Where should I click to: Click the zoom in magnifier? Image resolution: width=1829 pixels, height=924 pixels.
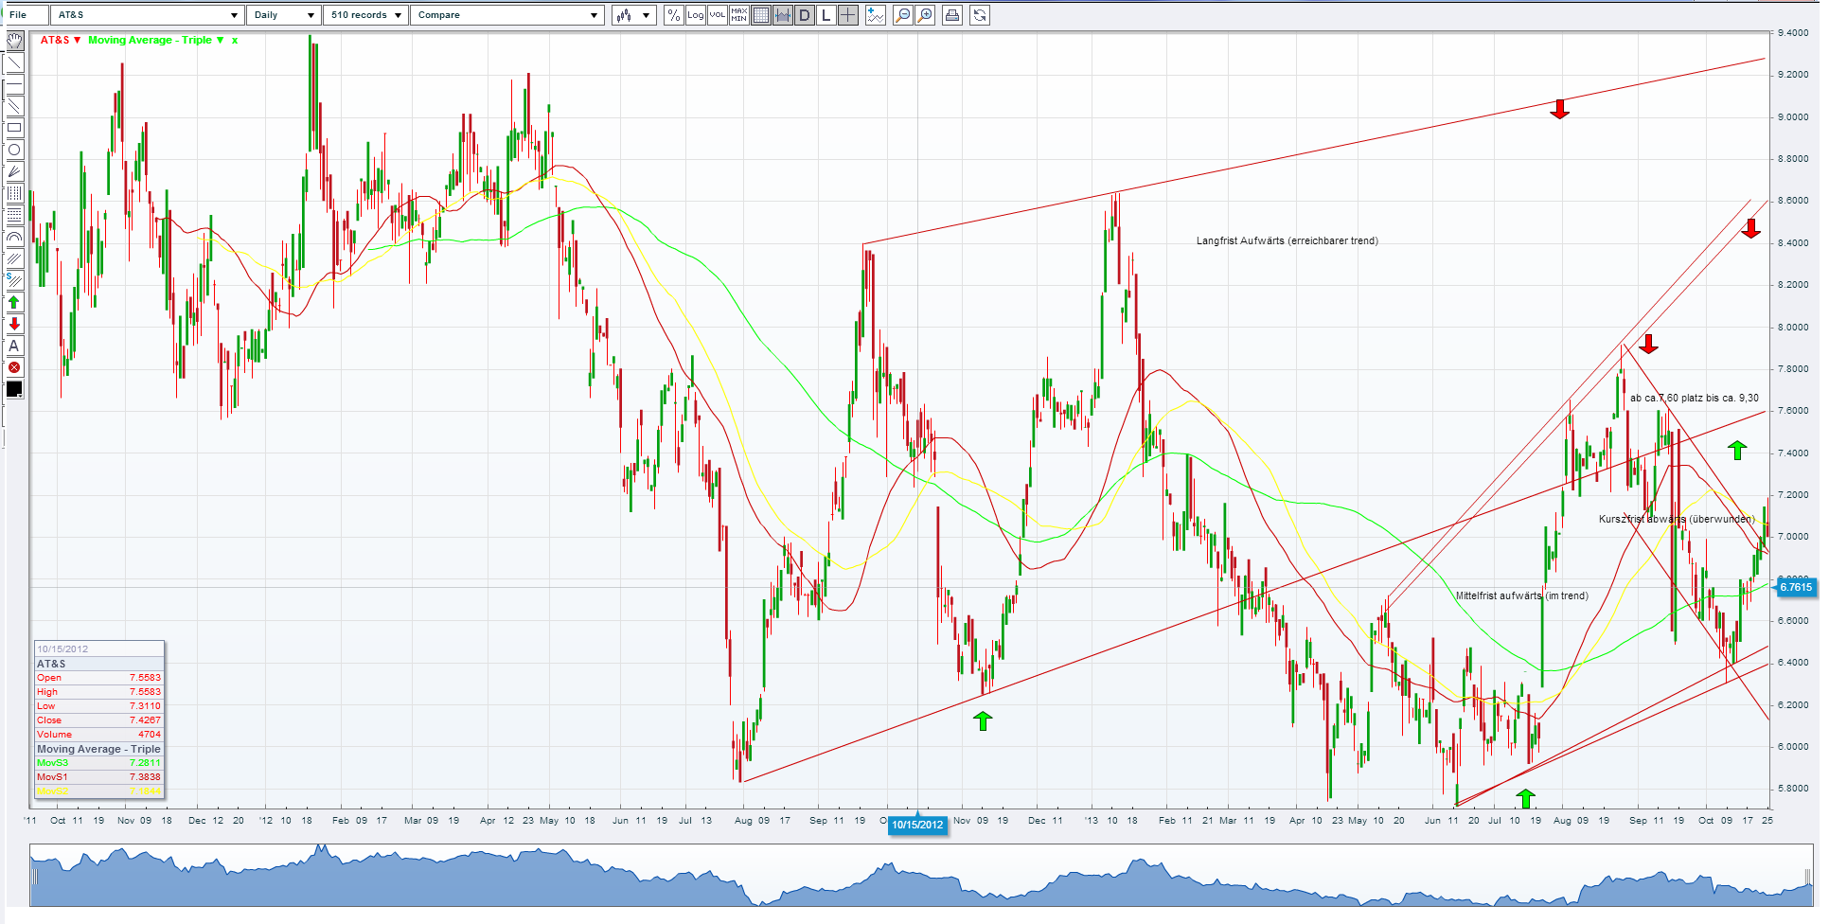pyautogui.click(x=926, y=15)
